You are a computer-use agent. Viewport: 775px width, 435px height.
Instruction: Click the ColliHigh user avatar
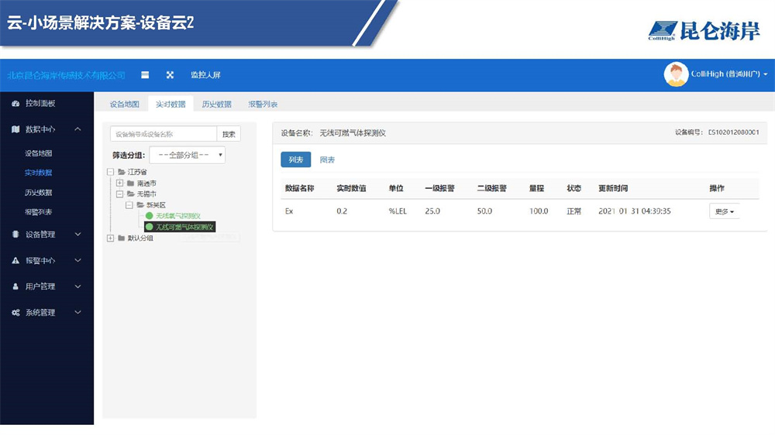pos(676,74)
